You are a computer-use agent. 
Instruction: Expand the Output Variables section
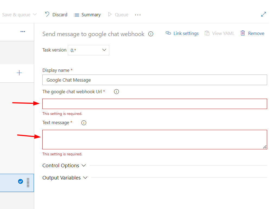(x=65, y=178)
